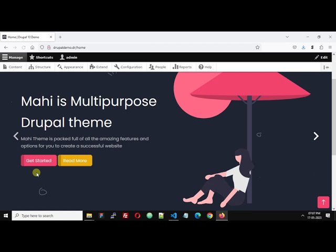336x252 pixels.
Task: Open Figma from the taskbar
Action: 101,216
